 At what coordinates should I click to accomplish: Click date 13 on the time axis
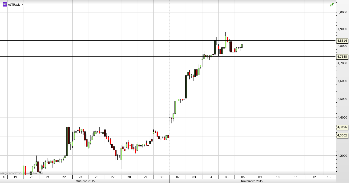[329, 177]
